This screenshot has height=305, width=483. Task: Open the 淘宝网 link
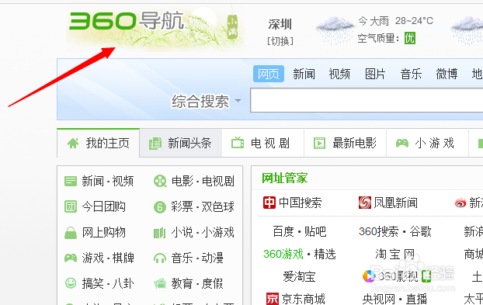point(395,255)
